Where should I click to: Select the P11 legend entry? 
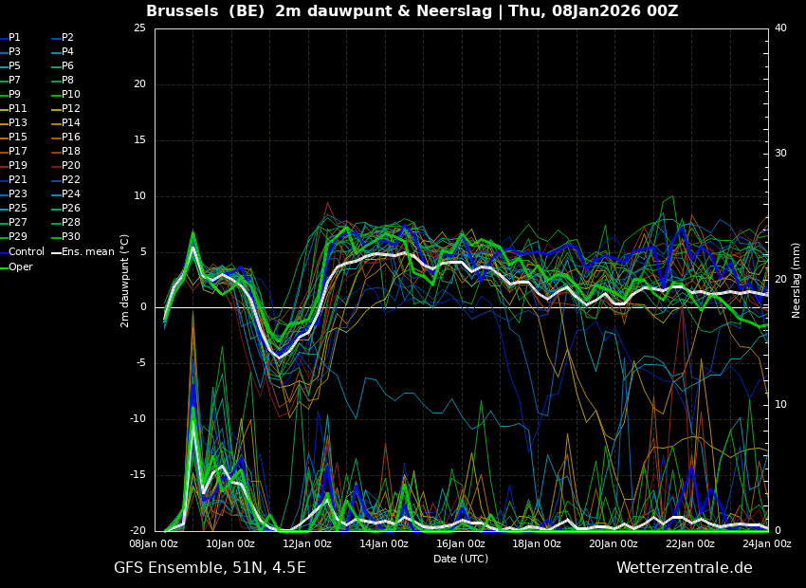(x=13, y=108)
